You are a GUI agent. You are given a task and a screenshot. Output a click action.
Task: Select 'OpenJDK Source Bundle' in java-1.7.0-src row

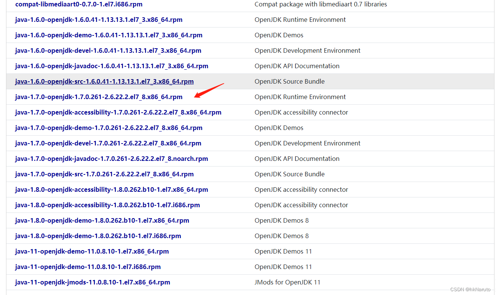pos(289,174)
